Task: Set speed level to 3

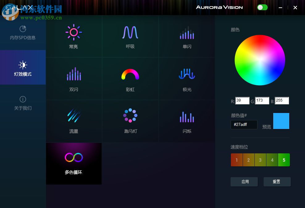Action: (260, 160)
